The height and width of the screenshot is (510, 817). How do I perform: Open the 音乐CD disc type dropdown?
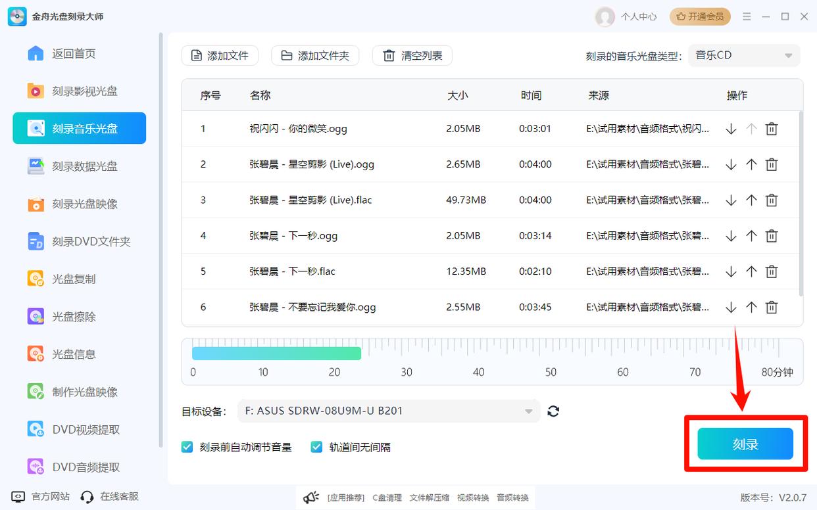pyautogui.click(x=744, y=55)
